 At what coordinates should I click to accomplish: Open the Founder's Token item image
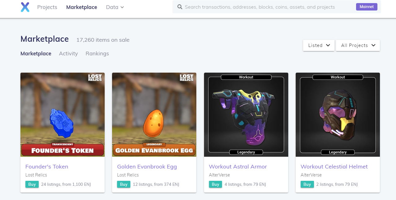63,115
